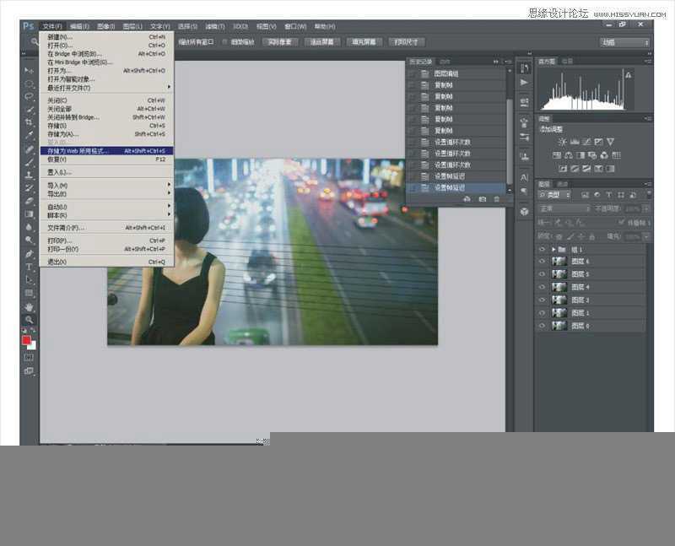Add a Brightness/Contrast adjustment
This screenshot has width=675, height=546.
[x=562, y=142]
